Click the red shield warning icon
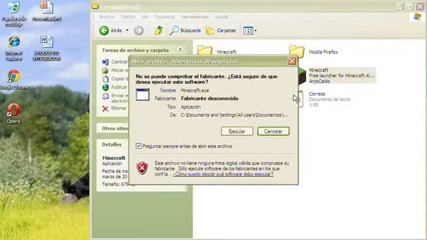 [142, 168]
